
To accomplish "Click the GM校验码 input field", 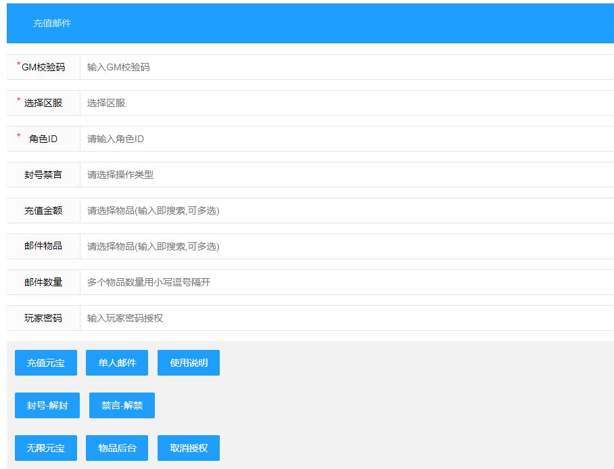I will click(346, 67).
